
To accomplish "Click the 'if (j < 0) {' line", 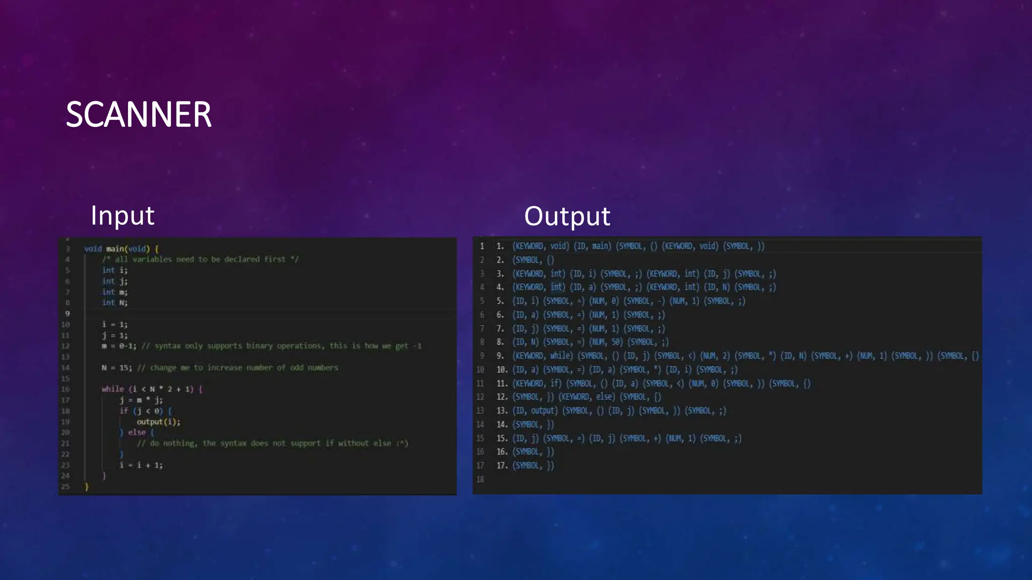I will 146,411.
